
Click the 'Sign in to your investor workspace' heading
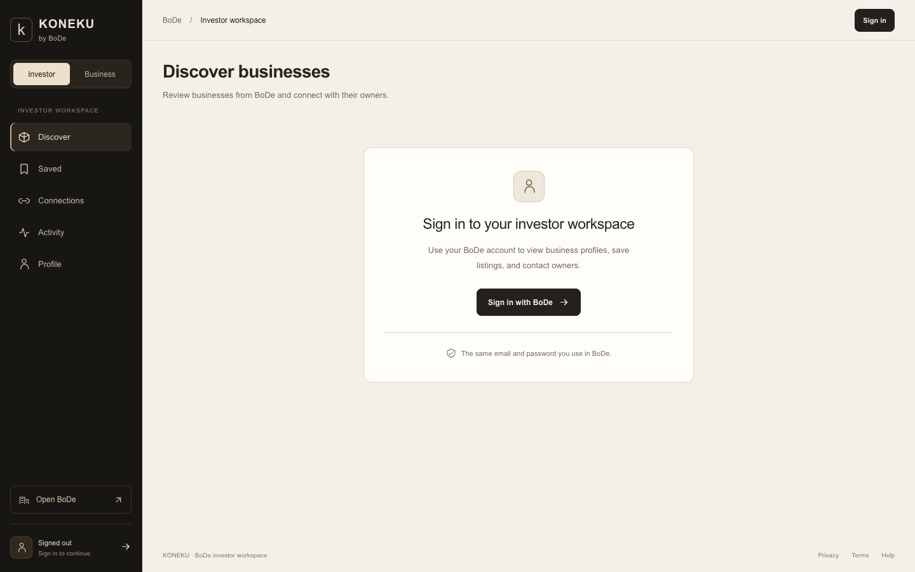point(529,224)
